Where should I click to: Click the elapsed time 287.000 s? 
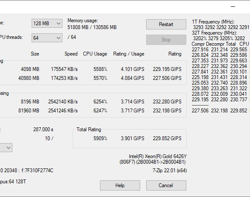tap(43, 129)
